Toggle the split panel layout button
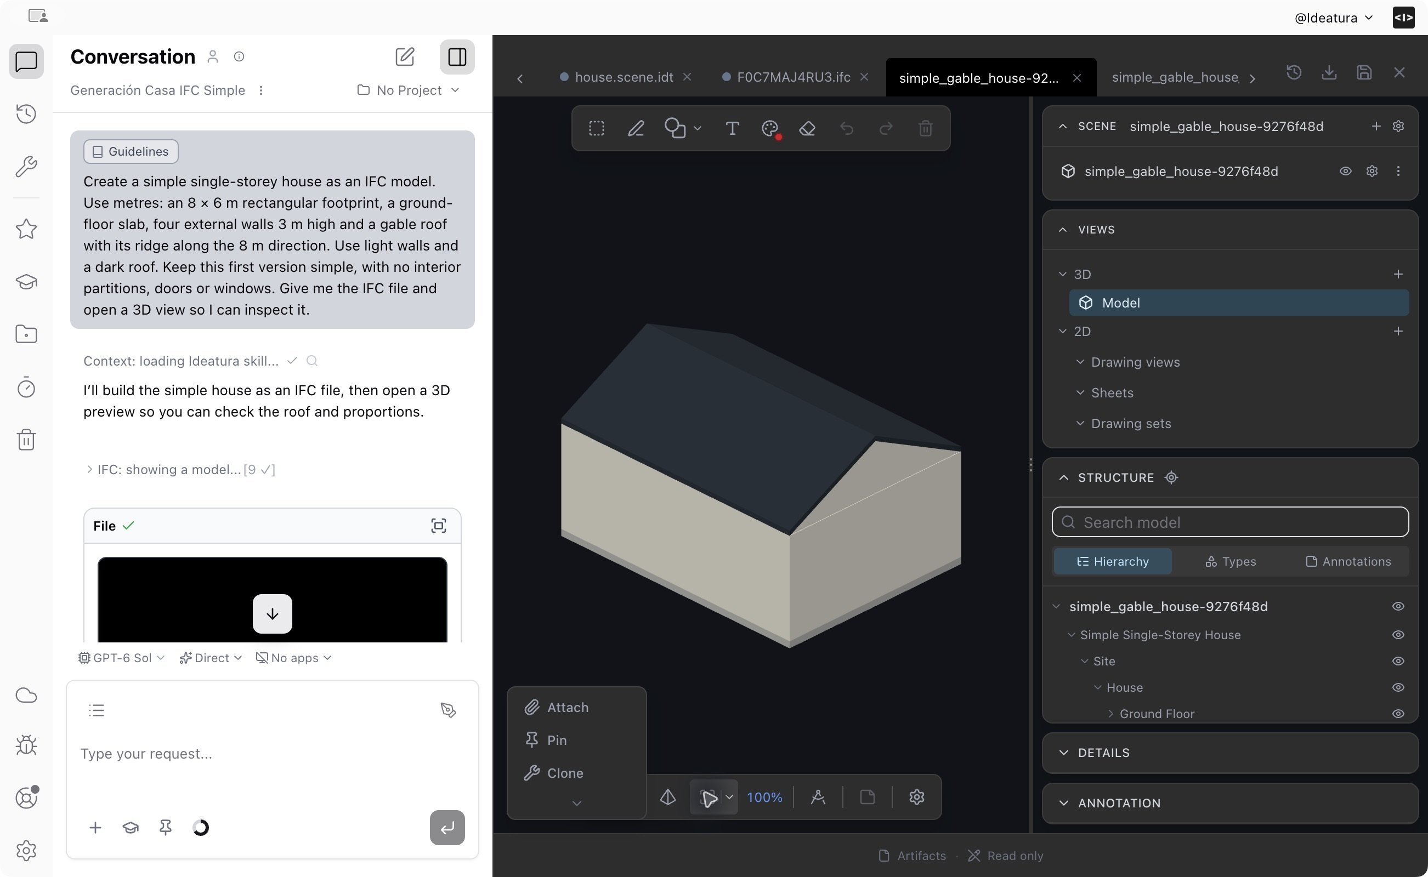Image resolution: width=1428 pixels, height=877 pixels. coord(457,57)
